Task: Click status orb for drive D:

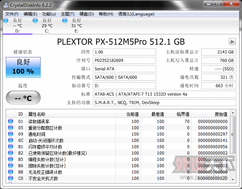Action: coord(6,20)
